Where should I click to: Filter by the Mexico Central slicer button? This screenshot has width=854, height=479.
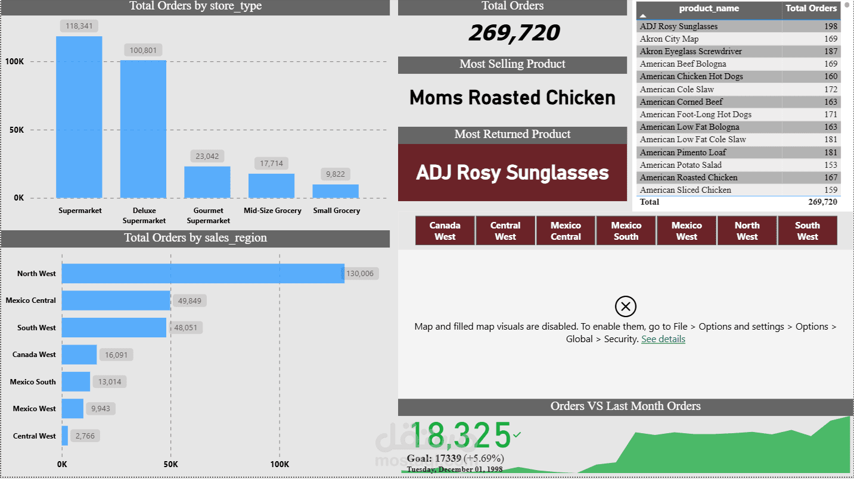click(x=566, y=231)
